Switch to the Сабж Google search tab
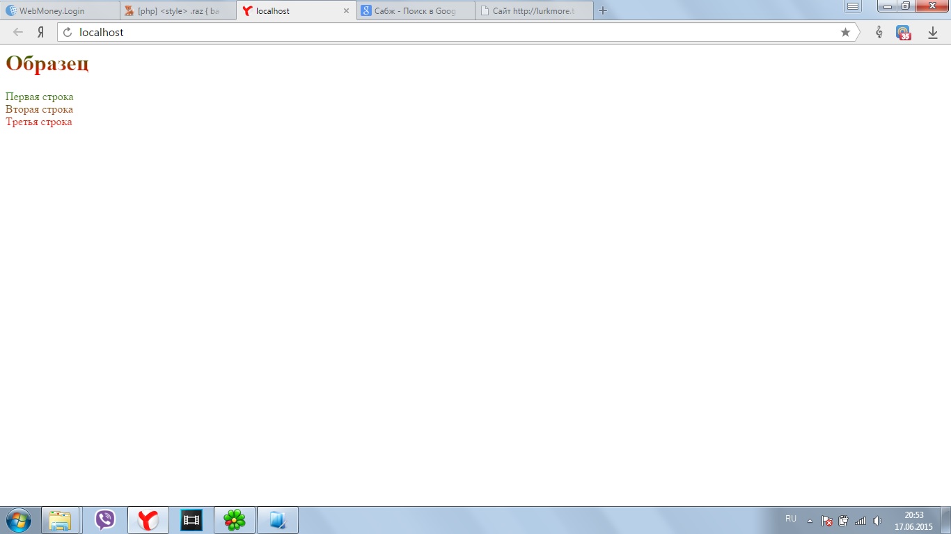 click(415, 11)
